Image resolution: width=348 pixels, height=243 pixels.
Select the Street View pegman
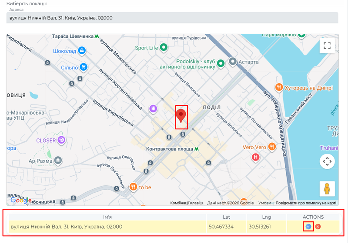tap(327, 189)
